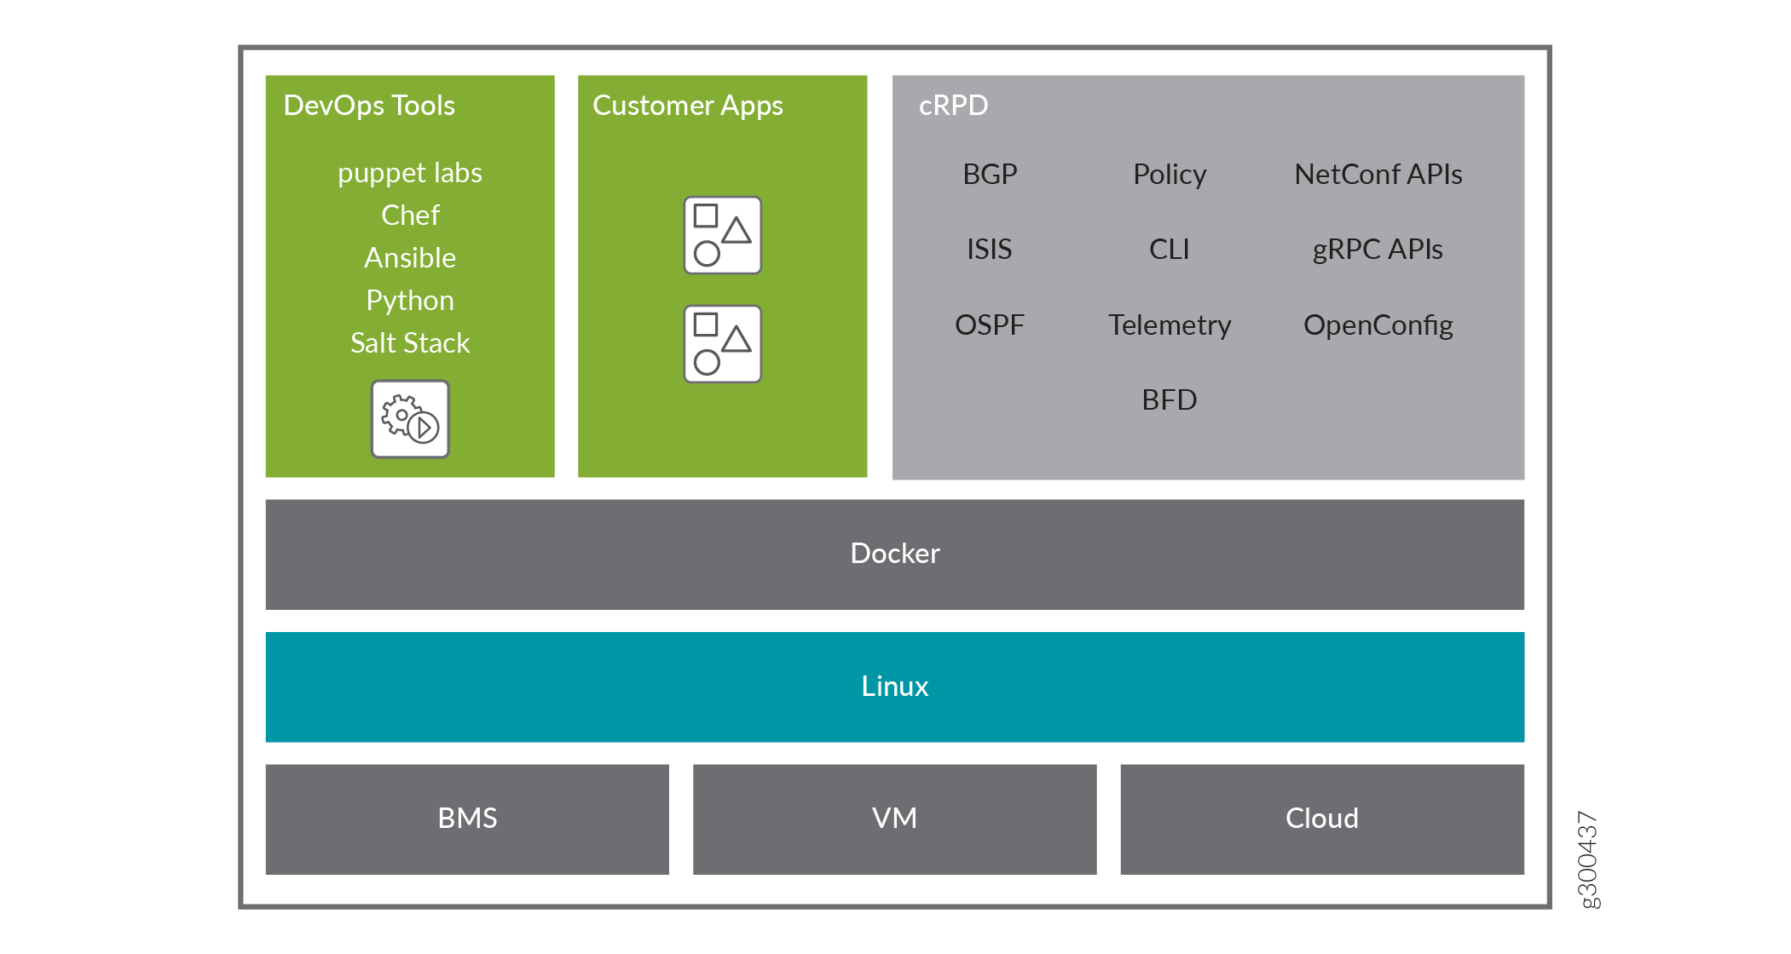This screenshot has width=1791, height=954.
Task: Select the Linux layer block
Action: click(894, 687)
